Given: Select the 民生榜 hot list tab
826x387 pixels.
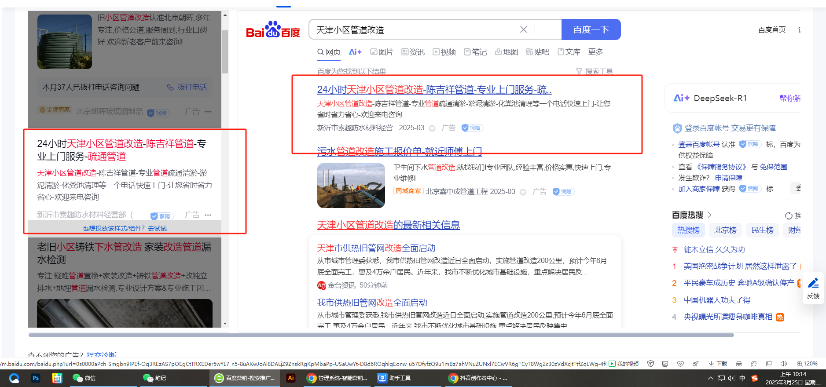Looking at the screenshot, I should tap(762, 230).
